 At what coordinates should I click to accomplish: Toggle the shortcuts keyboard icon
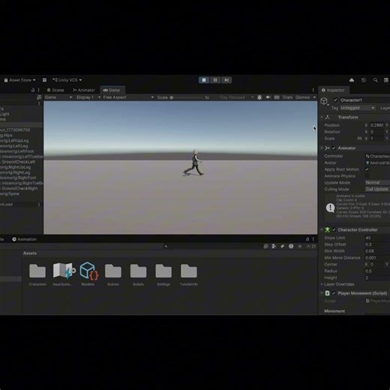(x=277, y=97)
